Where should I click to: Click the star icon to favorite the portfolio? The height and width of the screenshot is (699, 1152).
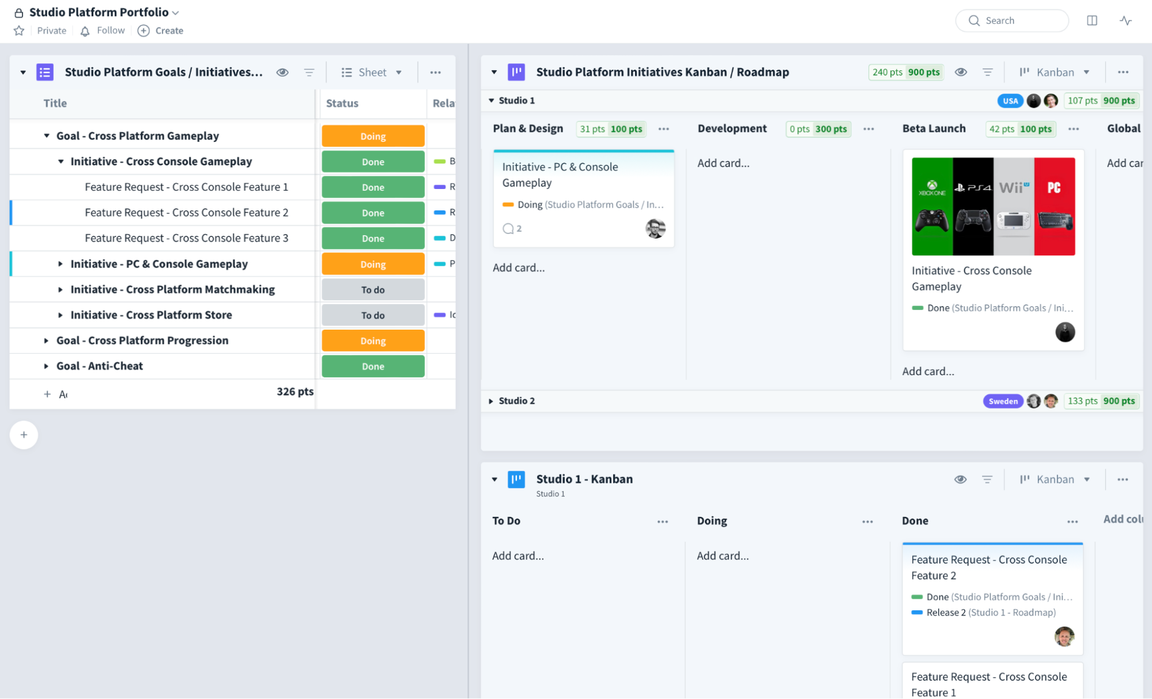click(18, 31)
